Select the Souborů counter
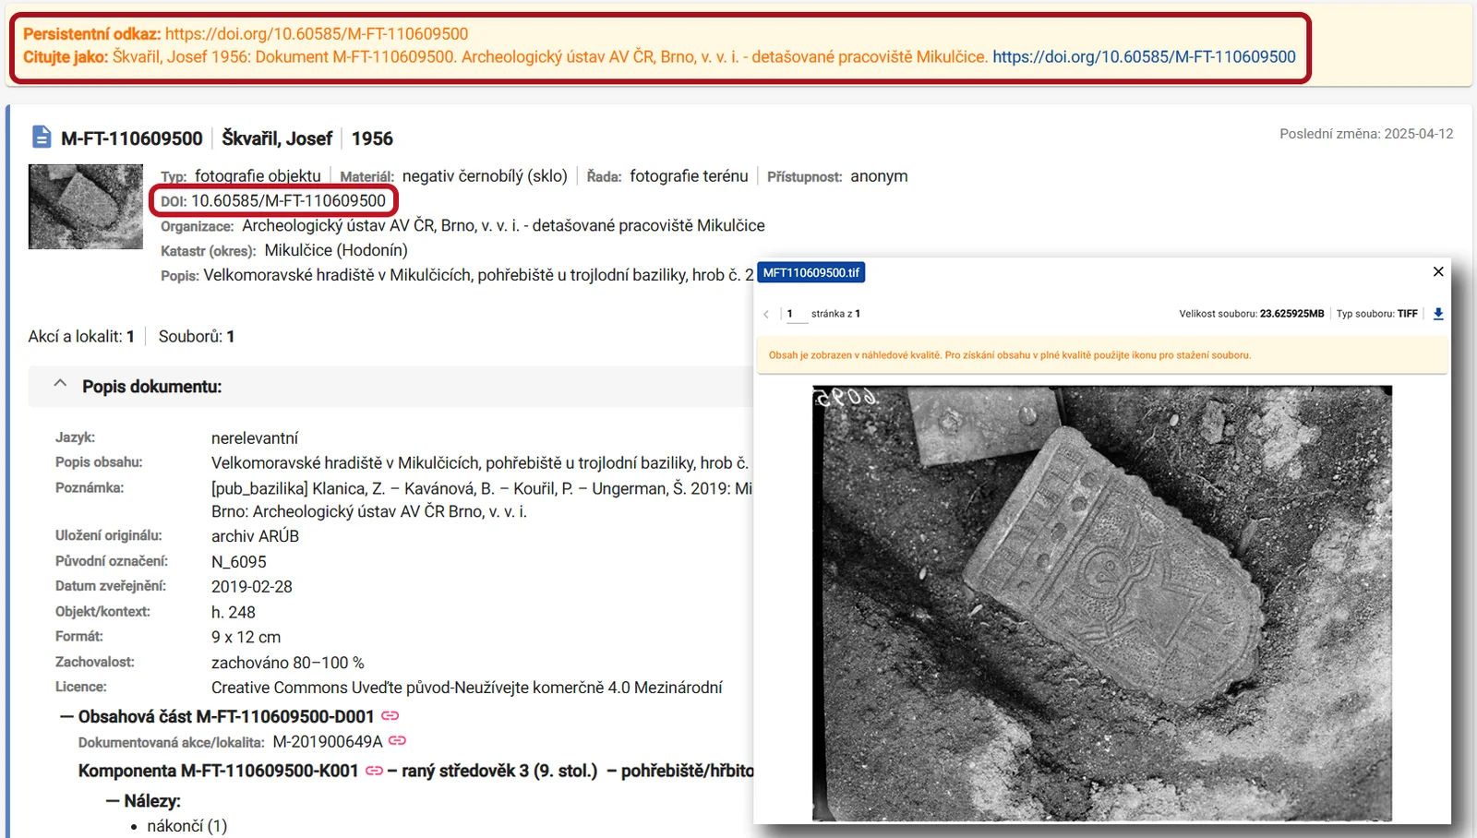This screenshot has height=838, width=1477. tap(196, 337)
